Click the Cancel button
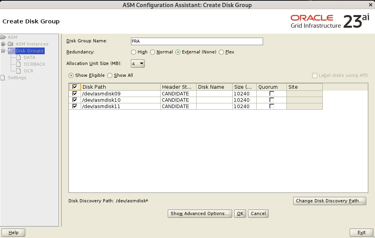This screenshot has width=375, height=238. [x=258, y=213]
